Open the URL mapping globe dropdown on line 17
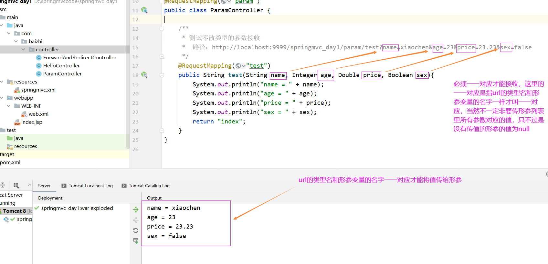548x264 pixels. tap(240, 66)
